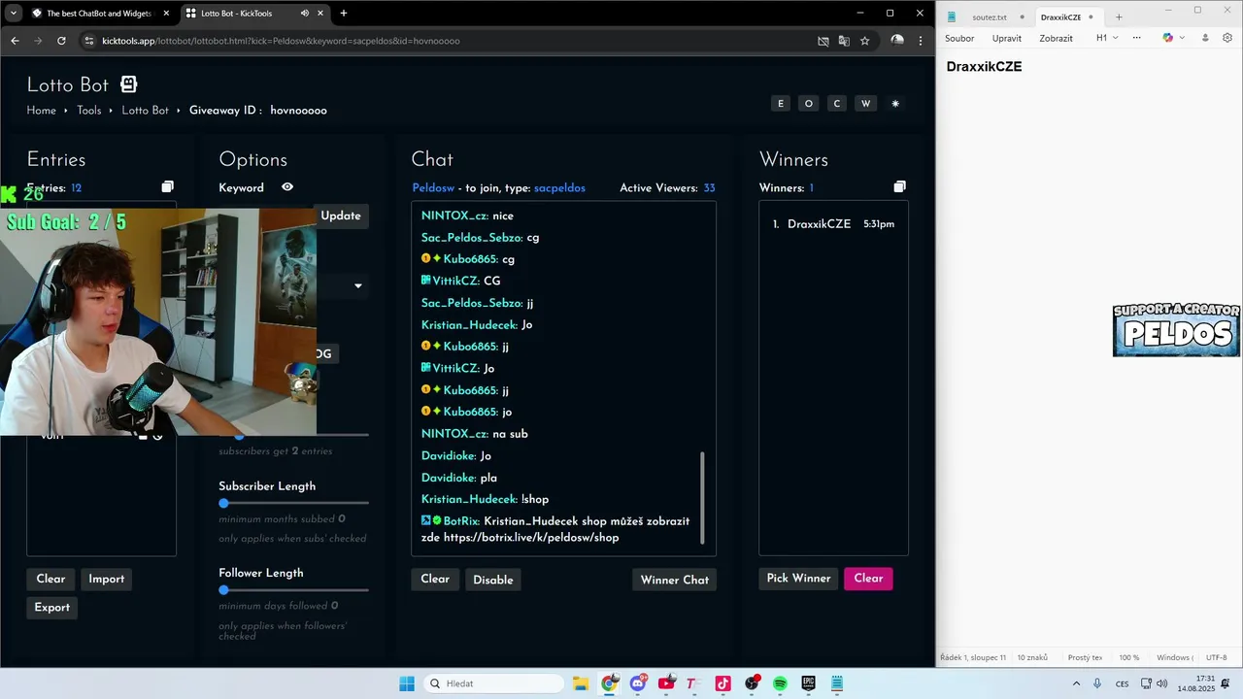Open Spotify from taskbar

pyautogui.click(x=780, y=683)
